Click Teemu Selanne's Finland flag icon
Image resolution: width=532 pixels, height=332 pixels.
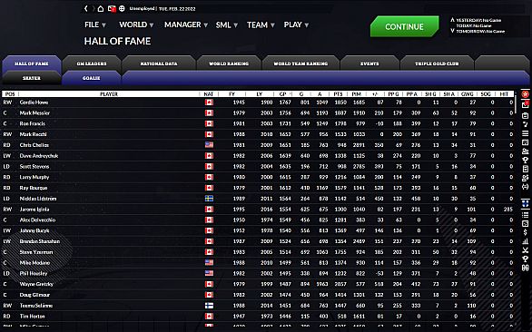(x=209, y=306)
